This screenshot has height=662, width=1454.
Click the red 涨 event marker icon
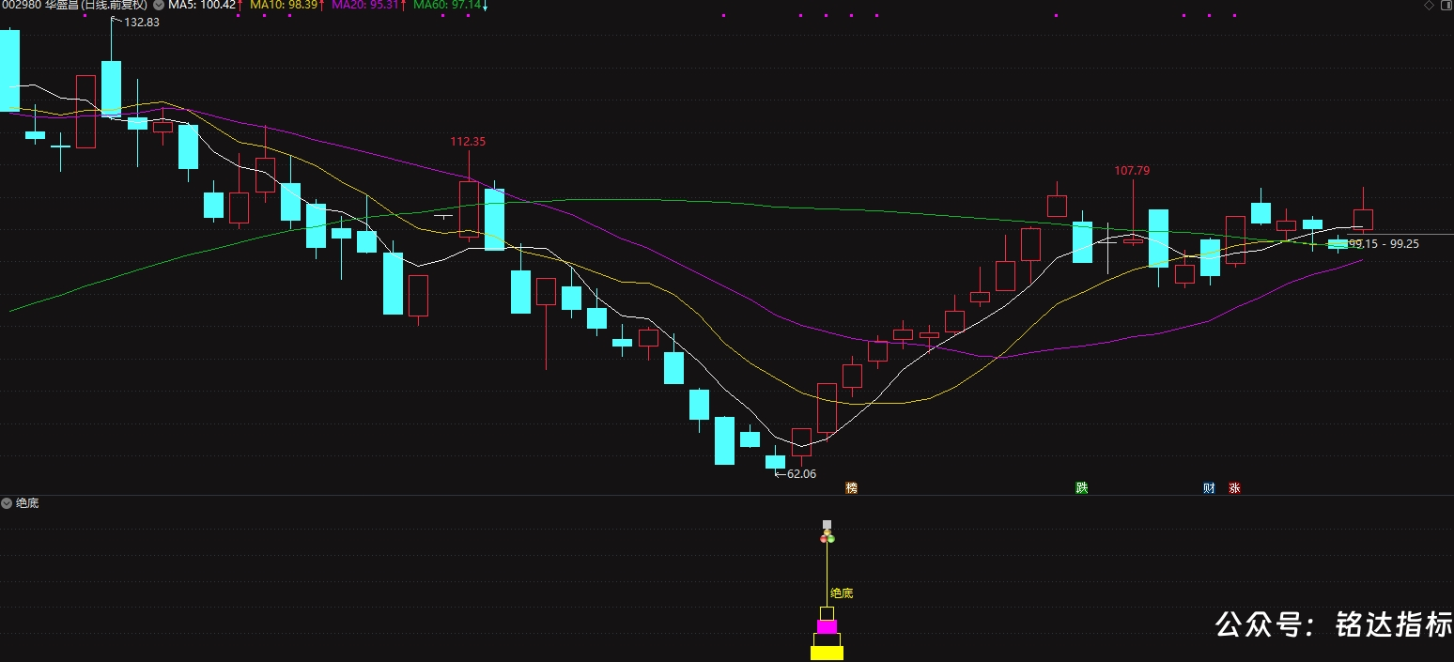(x=1234, y=487)
